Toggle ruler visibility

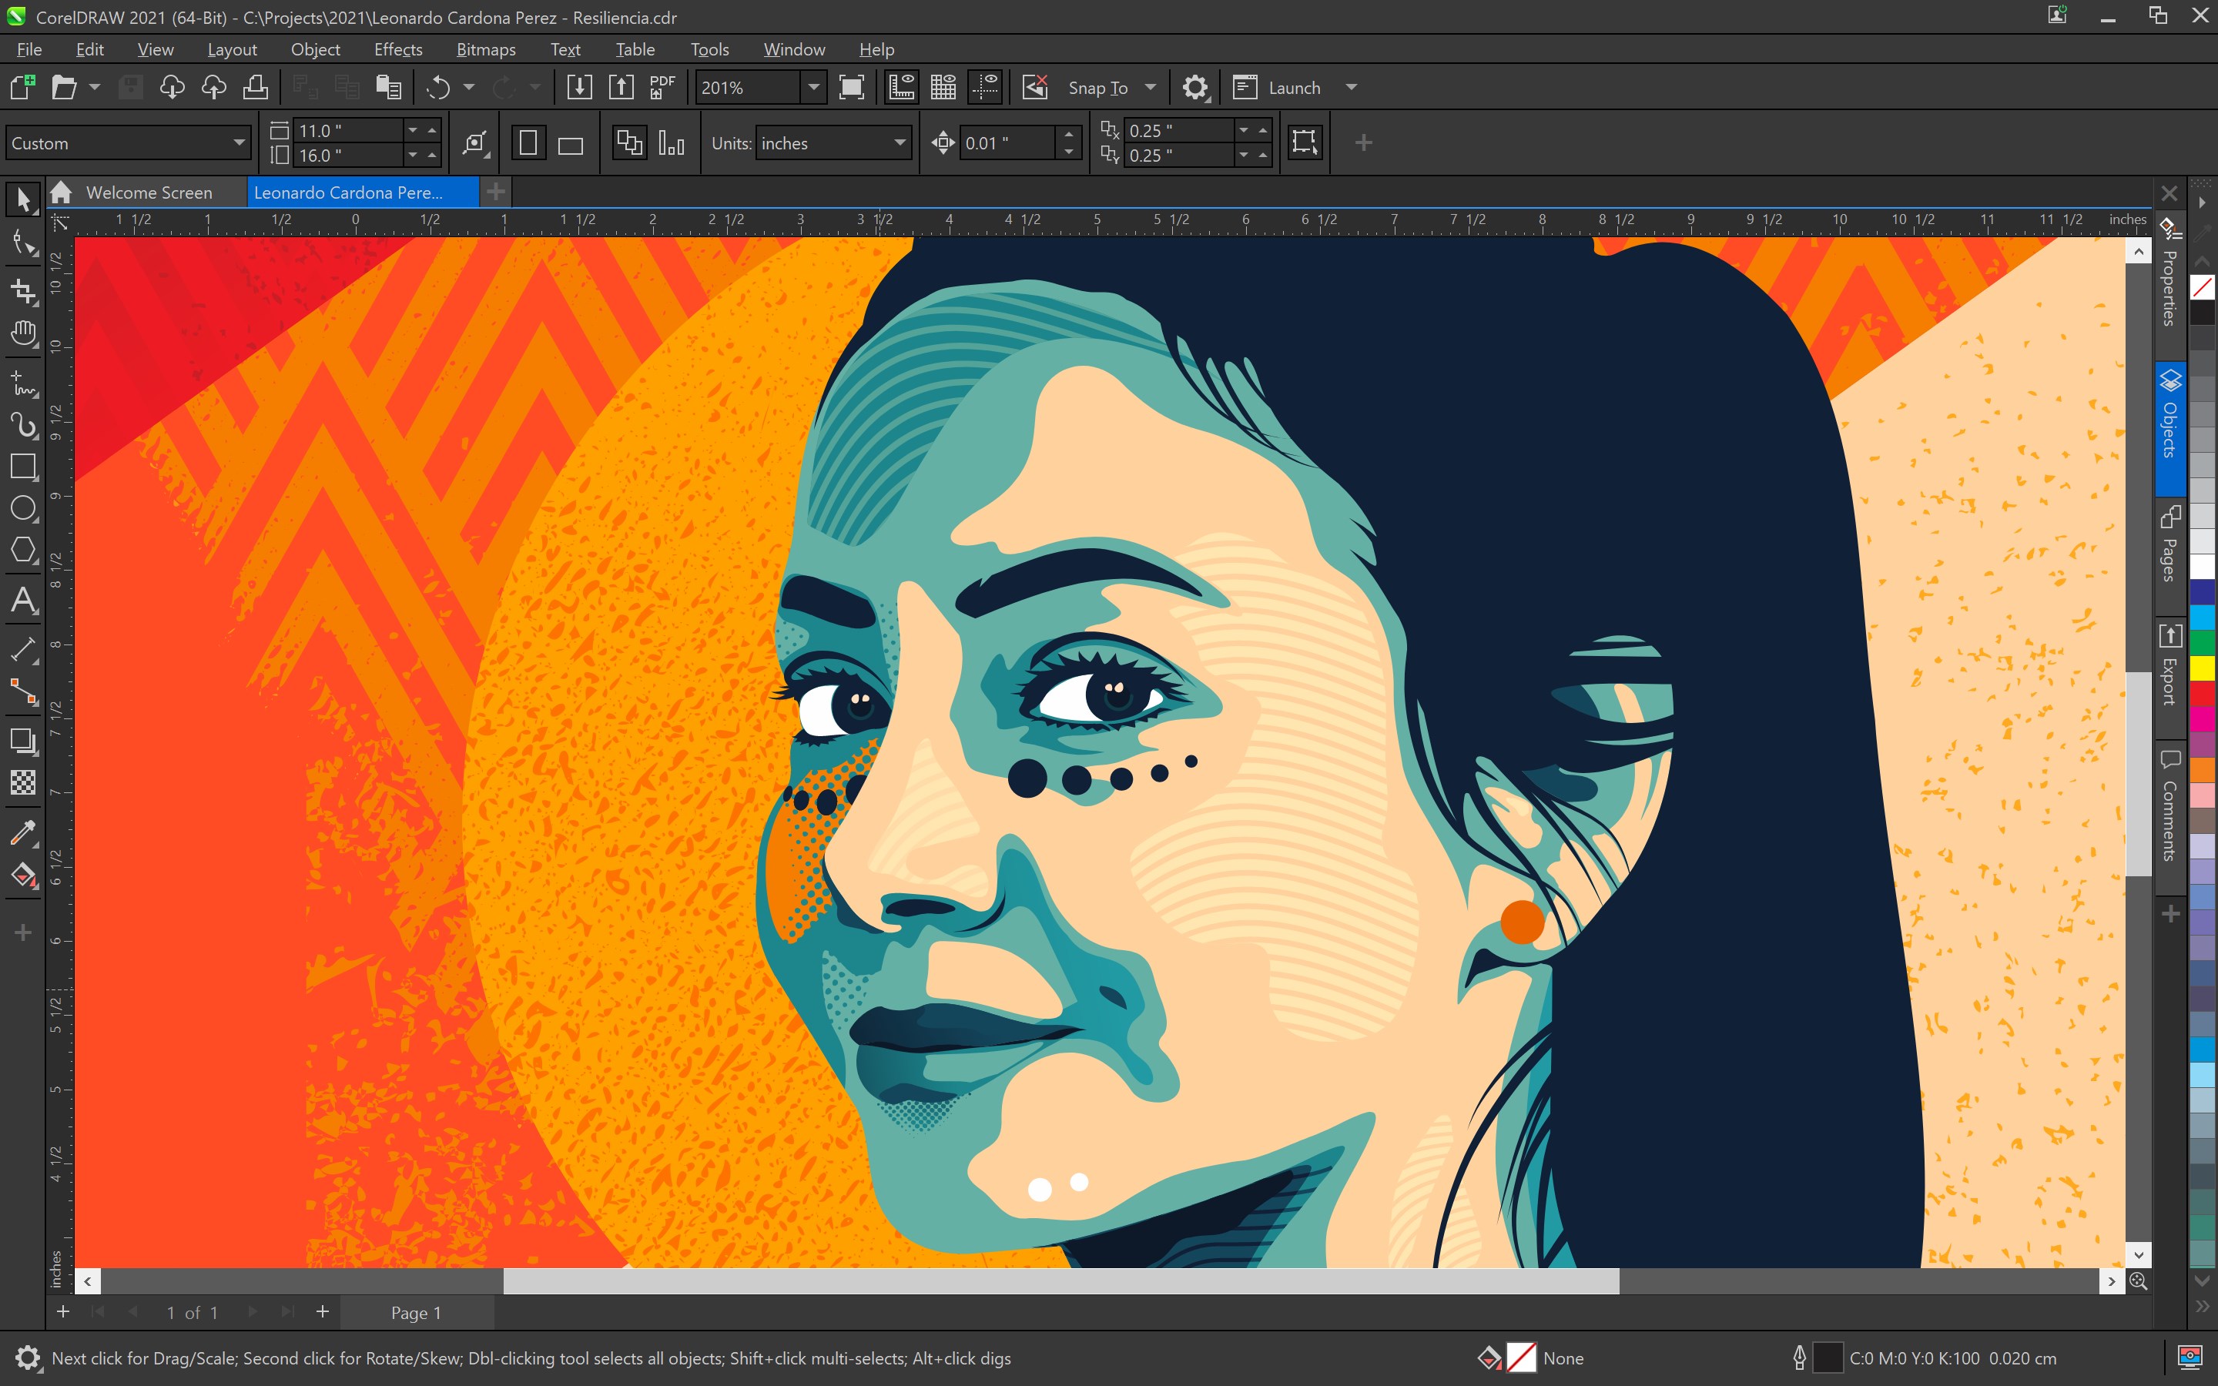tap(901, 86)
